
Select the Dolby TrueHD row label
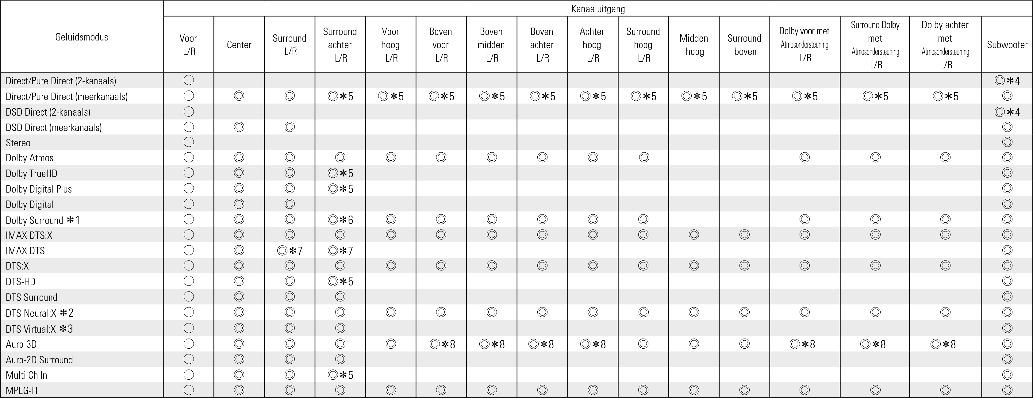pos(32,174)
